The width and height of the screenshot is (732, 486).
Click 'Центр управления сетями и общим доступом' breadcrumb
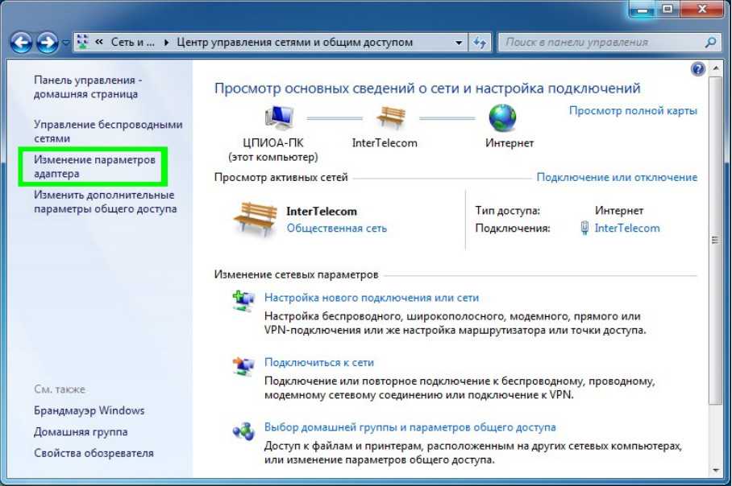(x=294, y=43)
